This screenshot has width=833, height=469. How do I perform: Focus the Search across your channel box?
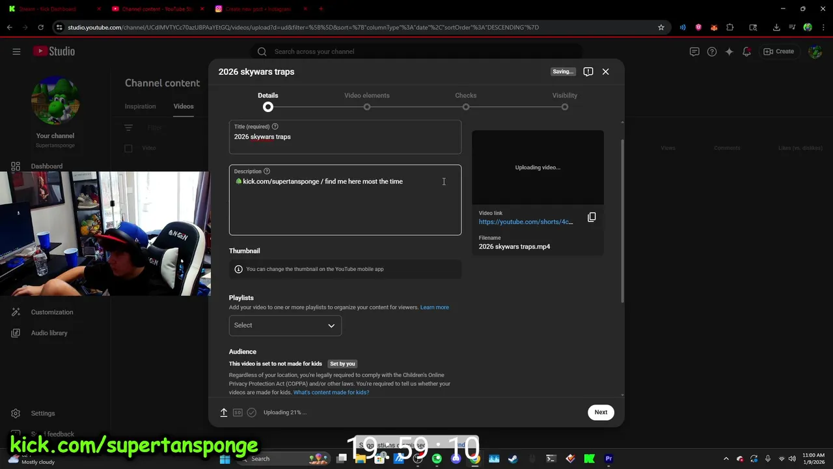coord(416,51)
